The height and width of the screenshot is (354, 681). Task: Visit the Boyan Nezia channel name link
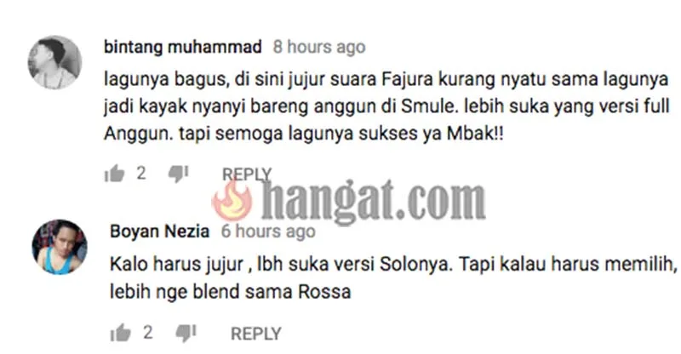pyautogui.click(x=159, y=231)
